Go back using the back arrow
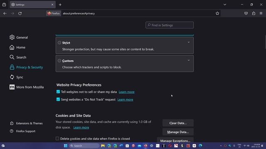Screen dimensions: 266x149 (5, 13)
